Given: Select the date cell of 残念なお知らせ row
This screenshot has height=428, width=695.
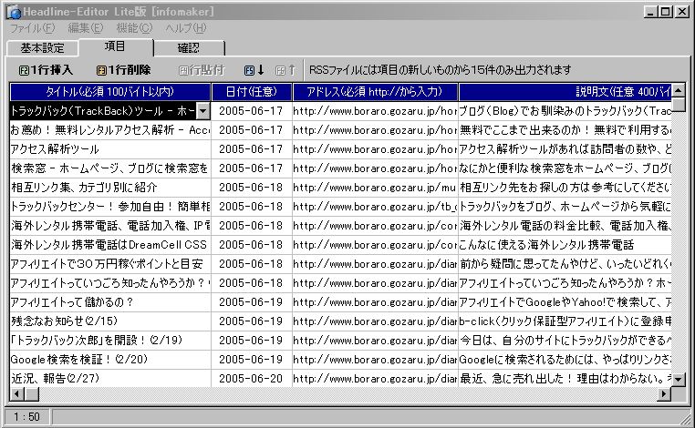Looking at the screenshot, I should tap(252, 321).
